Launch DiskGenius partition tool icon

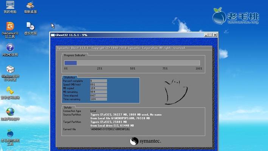click(10, 30)
